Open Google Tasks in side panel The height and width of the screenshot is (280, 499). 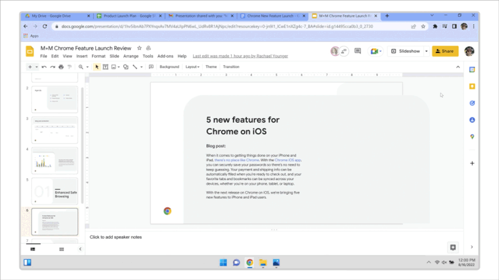[472, 103]
